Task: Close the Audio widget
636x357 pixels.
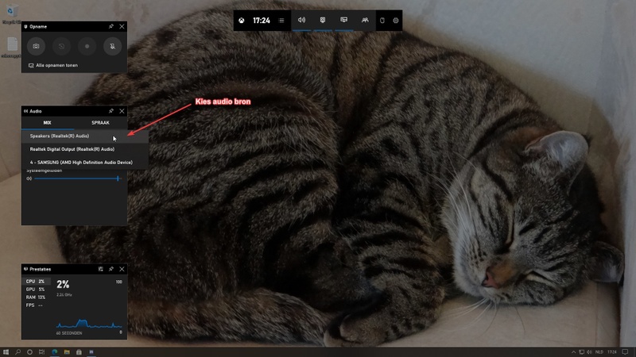Action: (122, 111)
